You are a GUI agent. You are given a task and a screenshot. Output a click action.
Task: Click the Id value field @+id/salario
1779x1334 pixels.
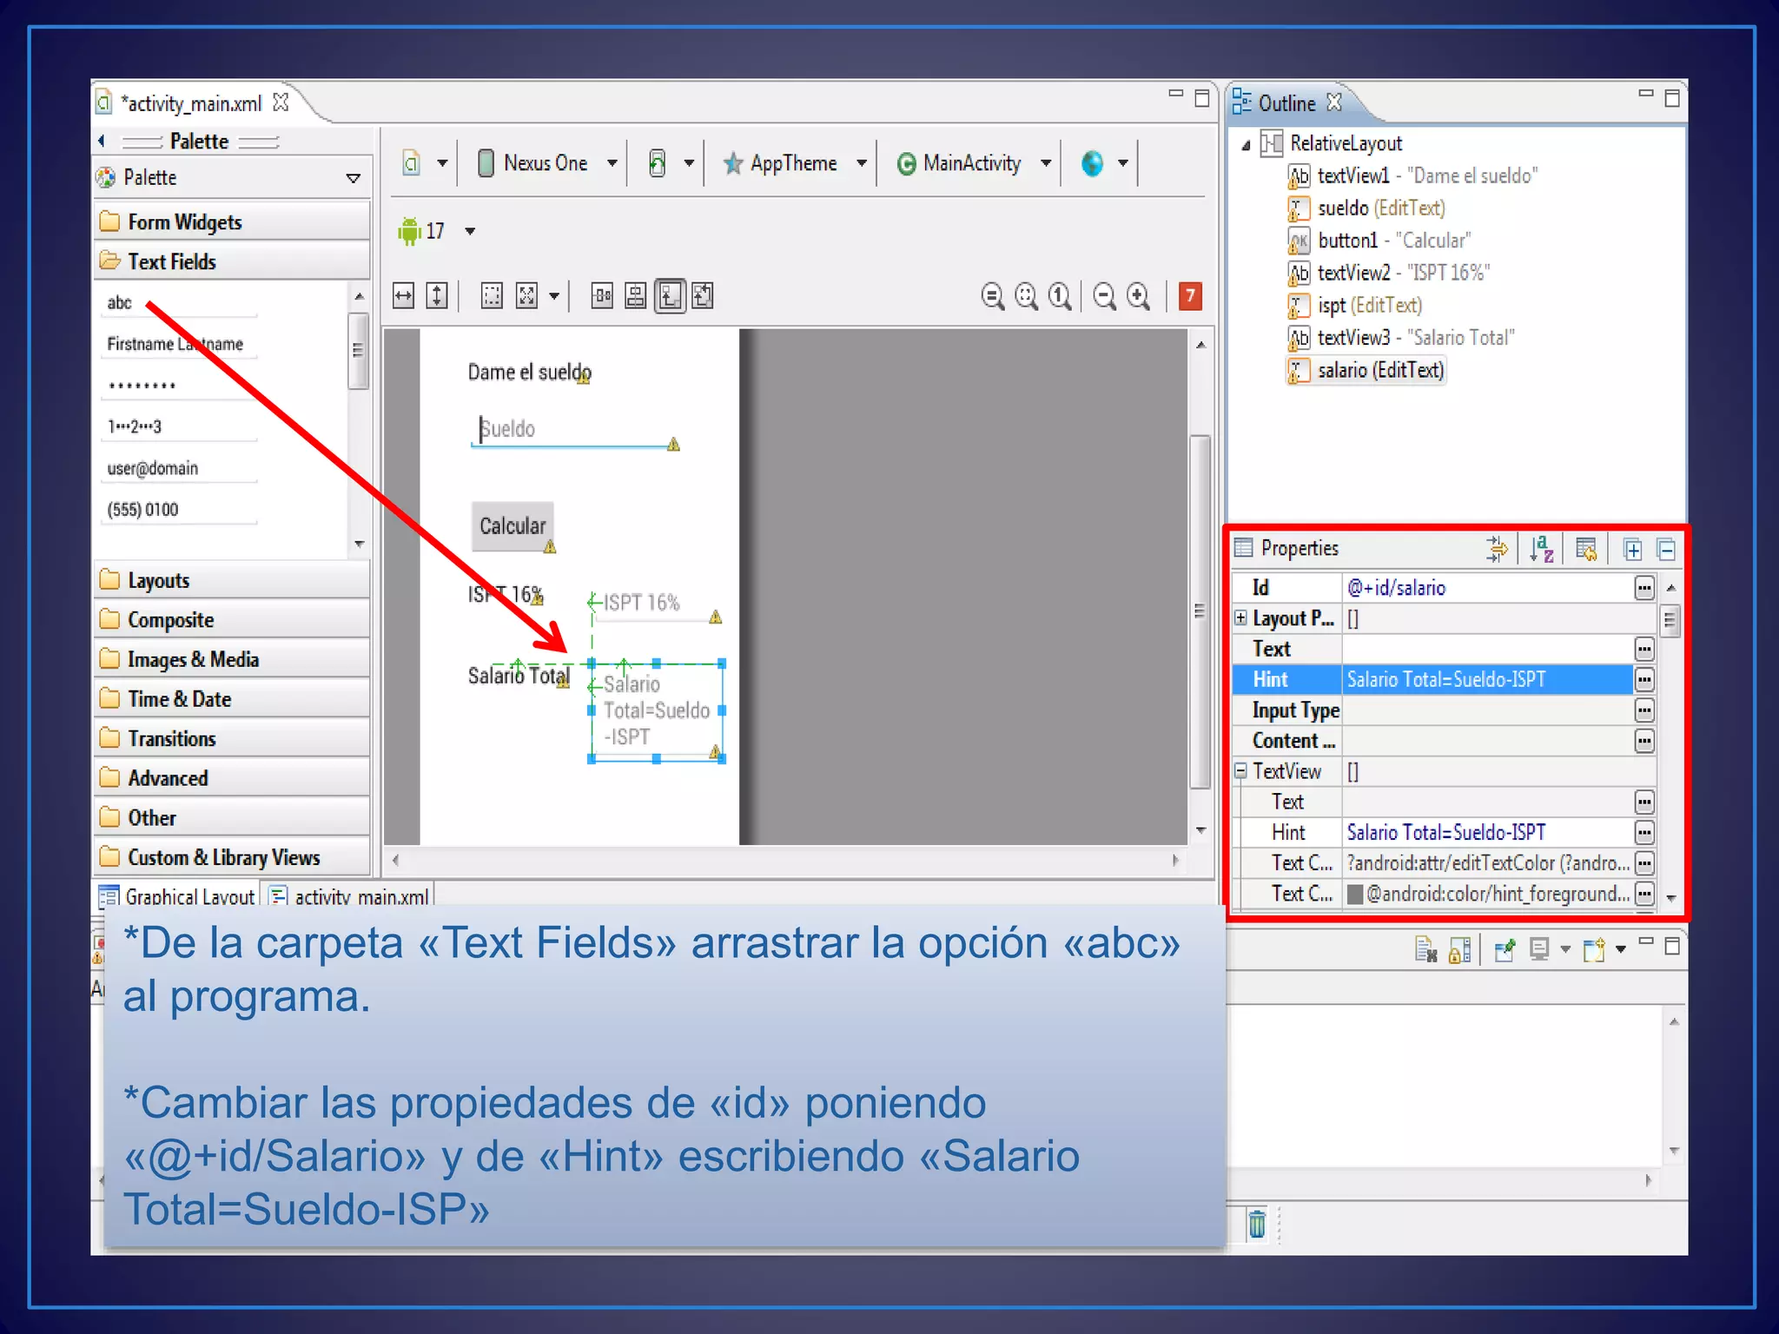pyautogui.click(x=1486, y=588)
